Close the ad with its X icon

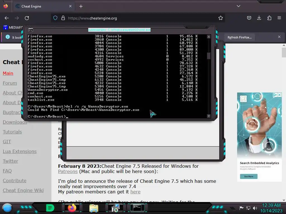coord(279,95)
